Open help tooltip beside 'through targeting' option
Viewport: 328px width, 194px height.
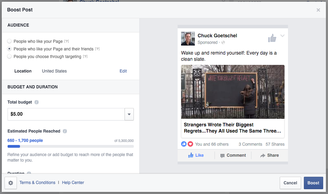85,57
